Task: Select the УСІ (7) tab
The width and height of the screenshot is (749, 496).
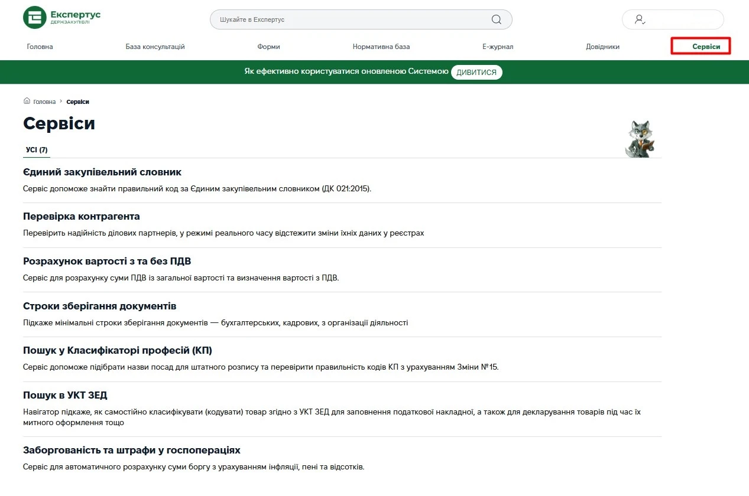Action: [x=37, y=150]
